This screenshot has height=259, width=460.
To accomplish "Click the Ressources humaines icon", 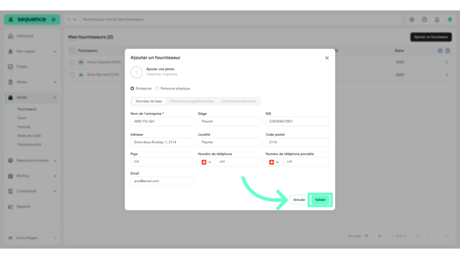I will (x=11, y=161).
